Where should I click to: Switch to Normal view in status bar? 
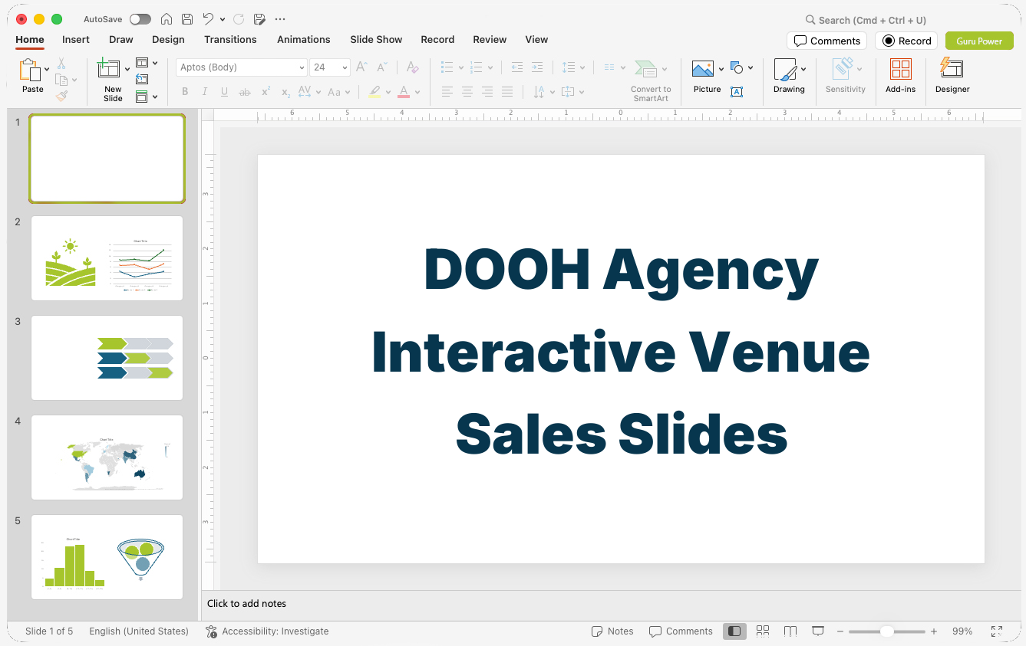click(734, 631)
